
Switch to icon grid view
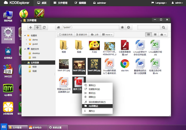coord(149,34)
